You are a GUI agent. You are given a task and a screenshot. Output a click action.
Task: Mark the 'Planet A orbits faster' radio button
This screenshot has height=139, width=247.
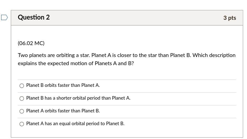[x=22, y=111]
